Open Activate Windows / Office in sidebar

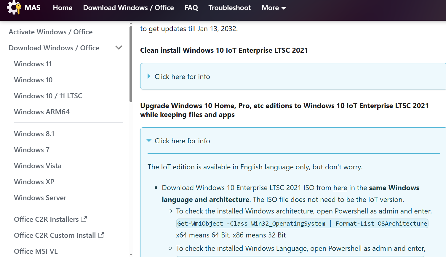pos(51,32)
